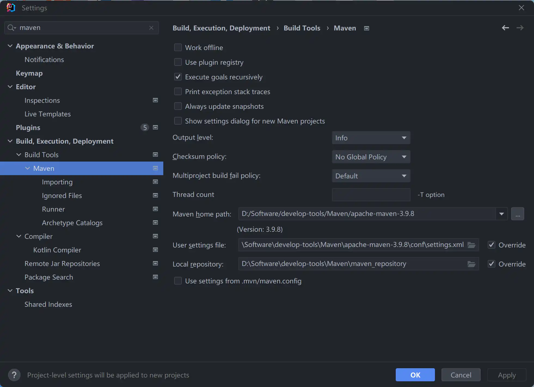Enable Use plugin registry checkbox

(178, 62)
